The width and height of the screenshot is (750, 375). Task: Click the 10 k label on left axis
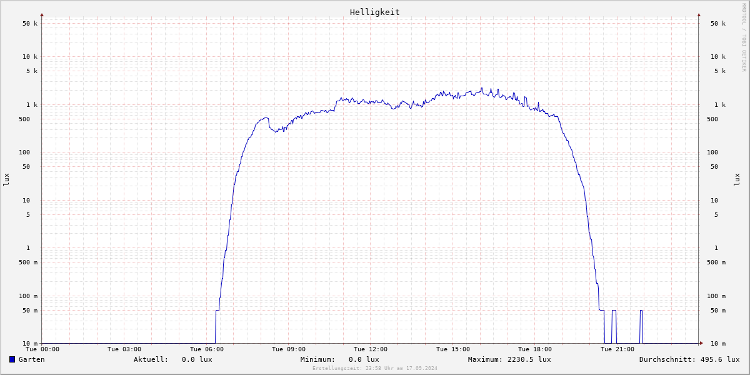(x=30, y=56)
